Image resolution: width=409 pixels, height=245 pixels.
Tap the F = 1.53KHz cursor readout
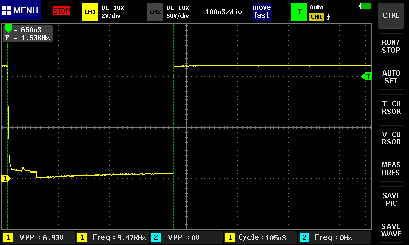(x=28, y=38)
